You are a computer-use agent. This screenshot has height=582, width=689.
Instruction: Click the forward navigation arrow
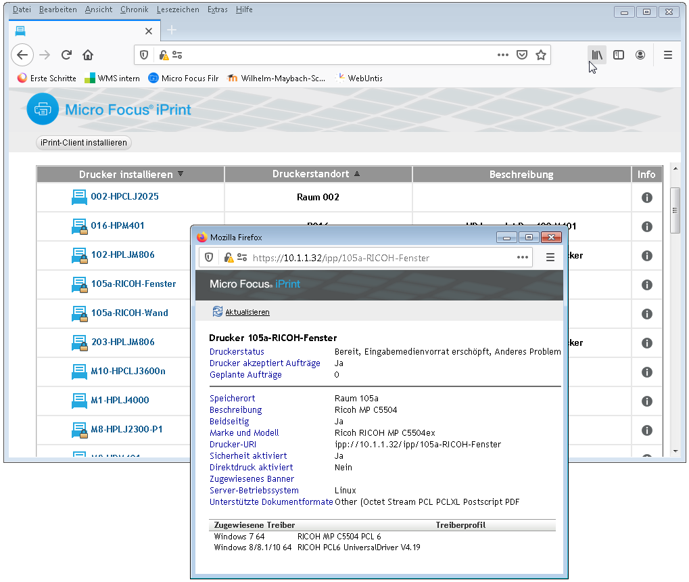coord(45,55)
